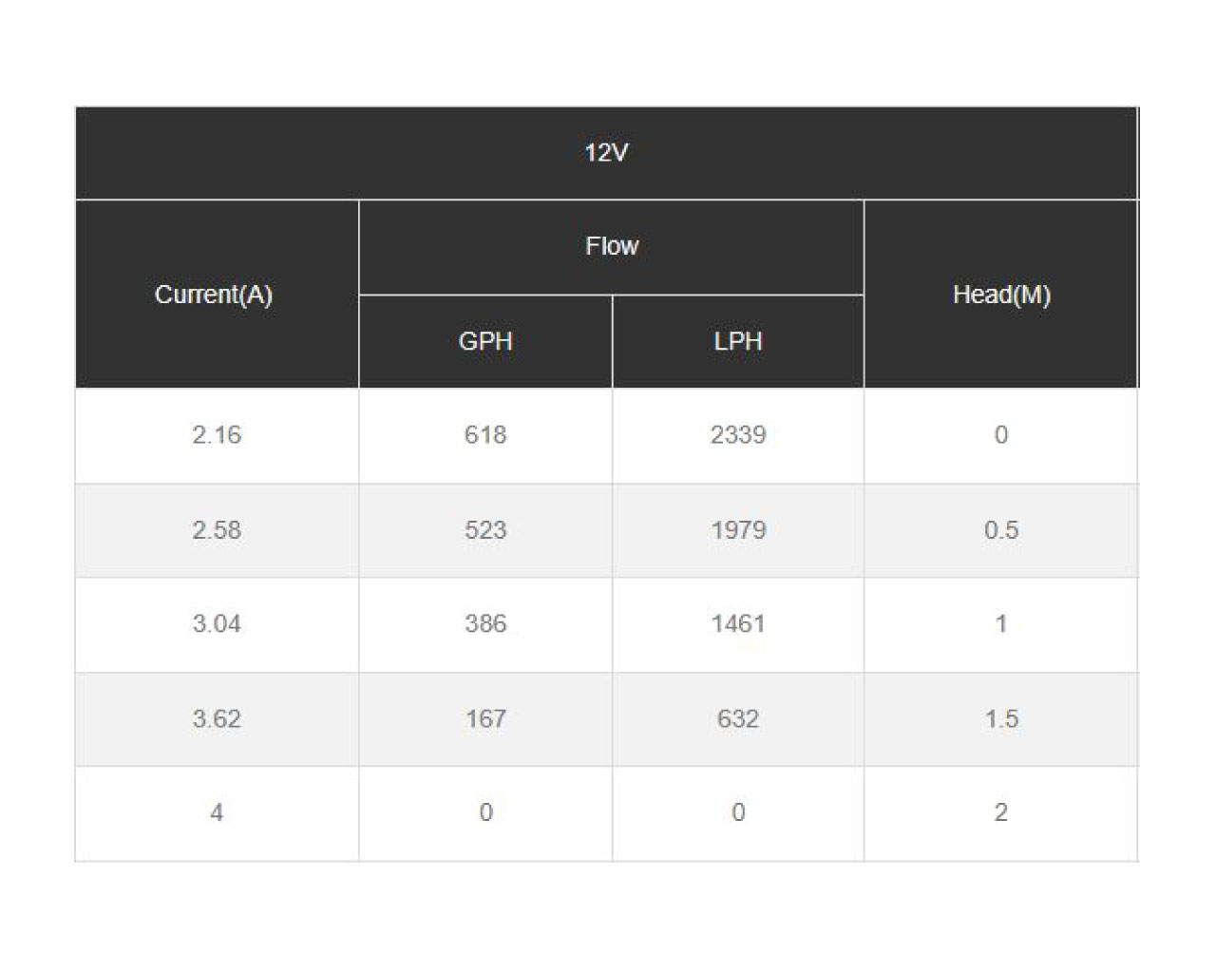Image resolution: width=1216 pixels, height=973 pixels.
Task: Click the 2.58 current cell
Action: point(217,530)
